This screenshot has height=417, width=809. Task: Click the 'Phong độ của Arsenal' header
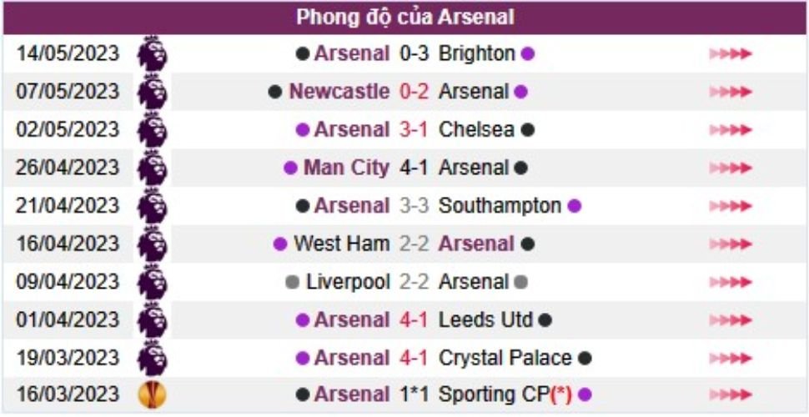pos(405,17)
